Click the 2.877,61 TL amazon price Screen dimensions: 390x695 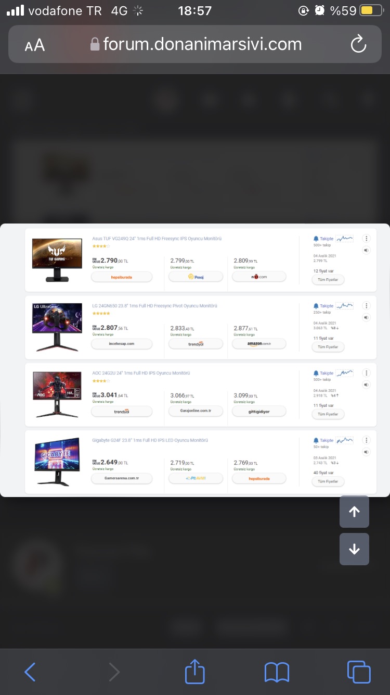tap(245, 328)
